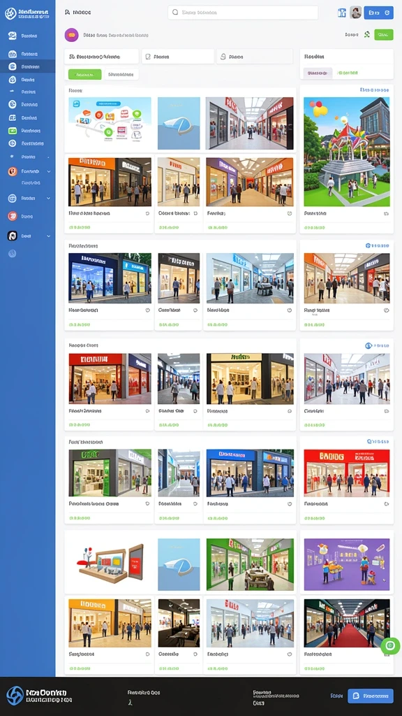Select the green active filter tab

pos(84,74)
